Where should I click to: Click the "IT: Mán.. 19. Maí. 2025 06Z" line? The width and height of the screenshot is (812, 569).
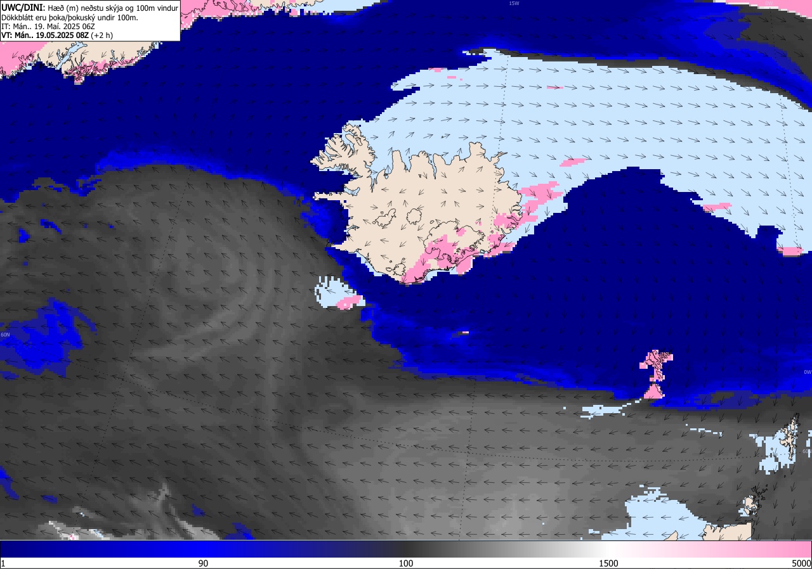(48, 27)
